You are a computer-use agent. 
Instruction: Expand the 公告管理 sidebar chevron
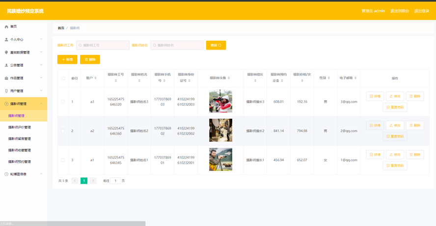(41, 65)
